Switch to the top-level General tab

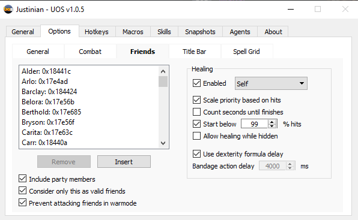(x=23, y=32)
